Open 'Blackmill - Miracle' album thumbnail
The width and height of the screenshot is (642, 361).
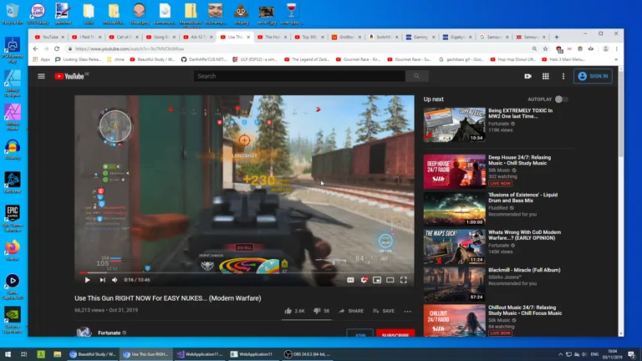pos(455,284)
